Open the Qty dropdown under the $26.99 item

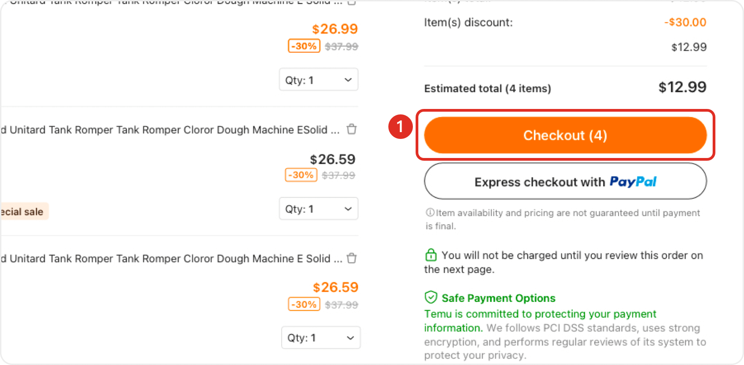tap(319, 80)
